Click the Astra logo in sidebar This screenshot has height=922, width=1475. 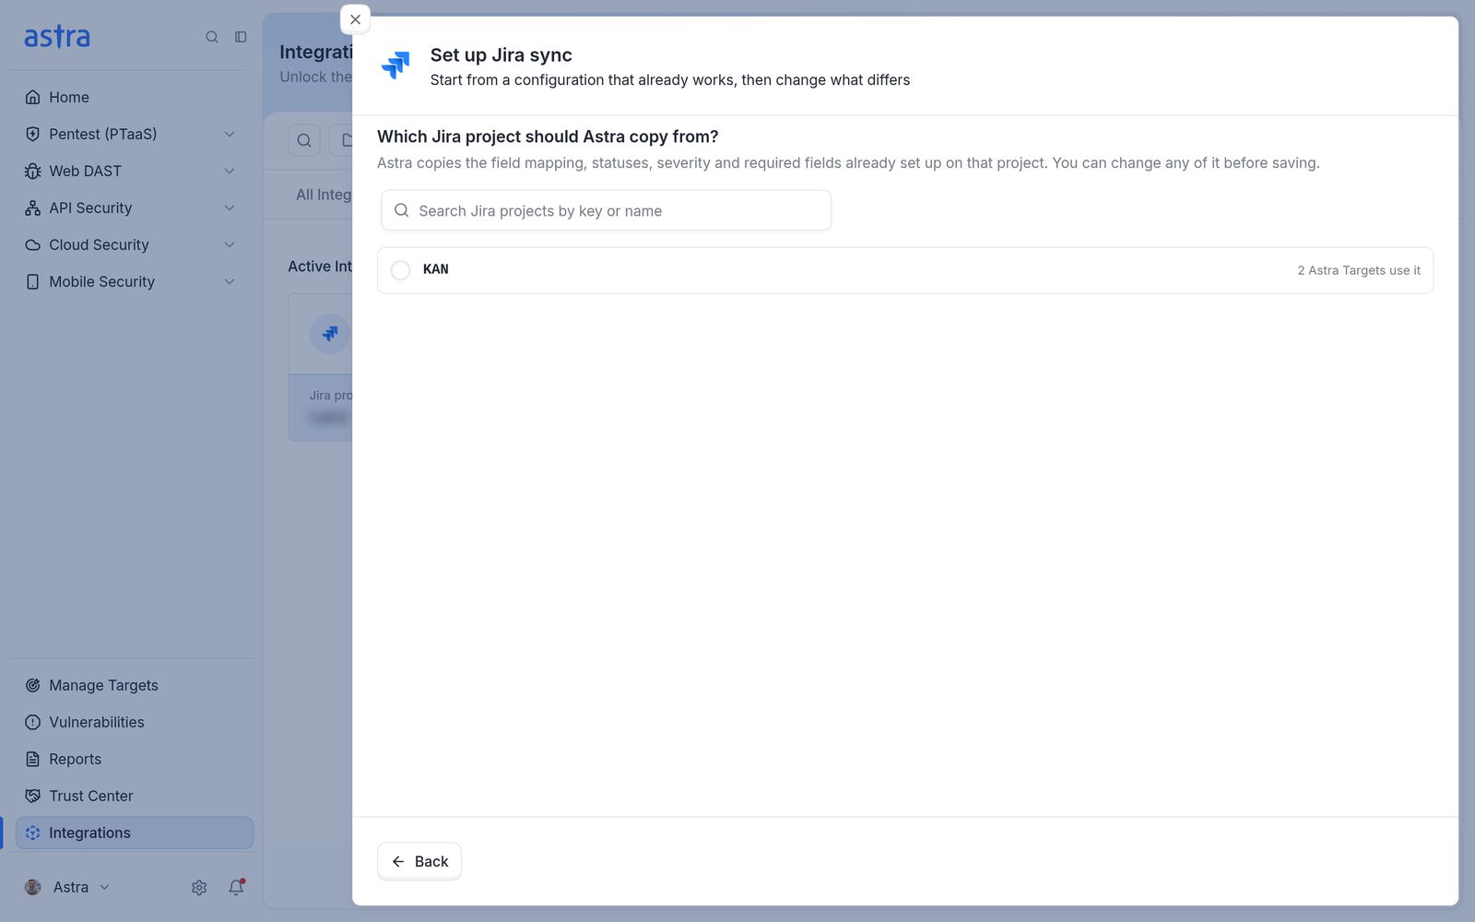57,37
